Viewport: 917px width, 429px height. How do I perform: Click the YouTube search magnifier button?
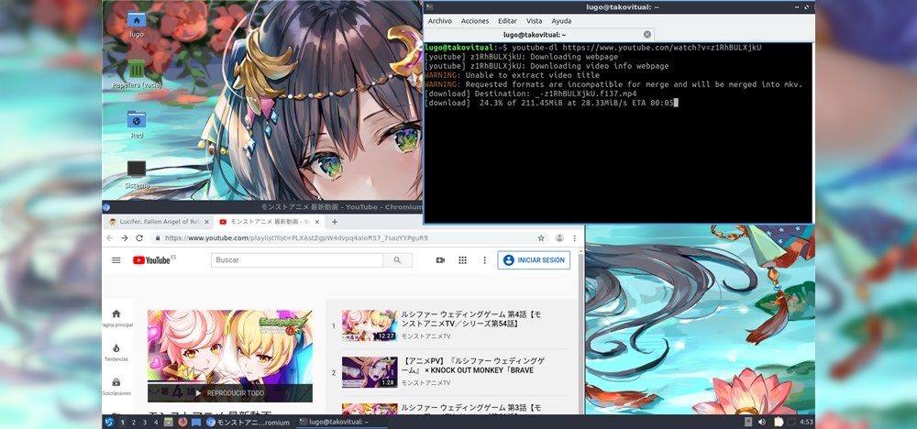398,260
